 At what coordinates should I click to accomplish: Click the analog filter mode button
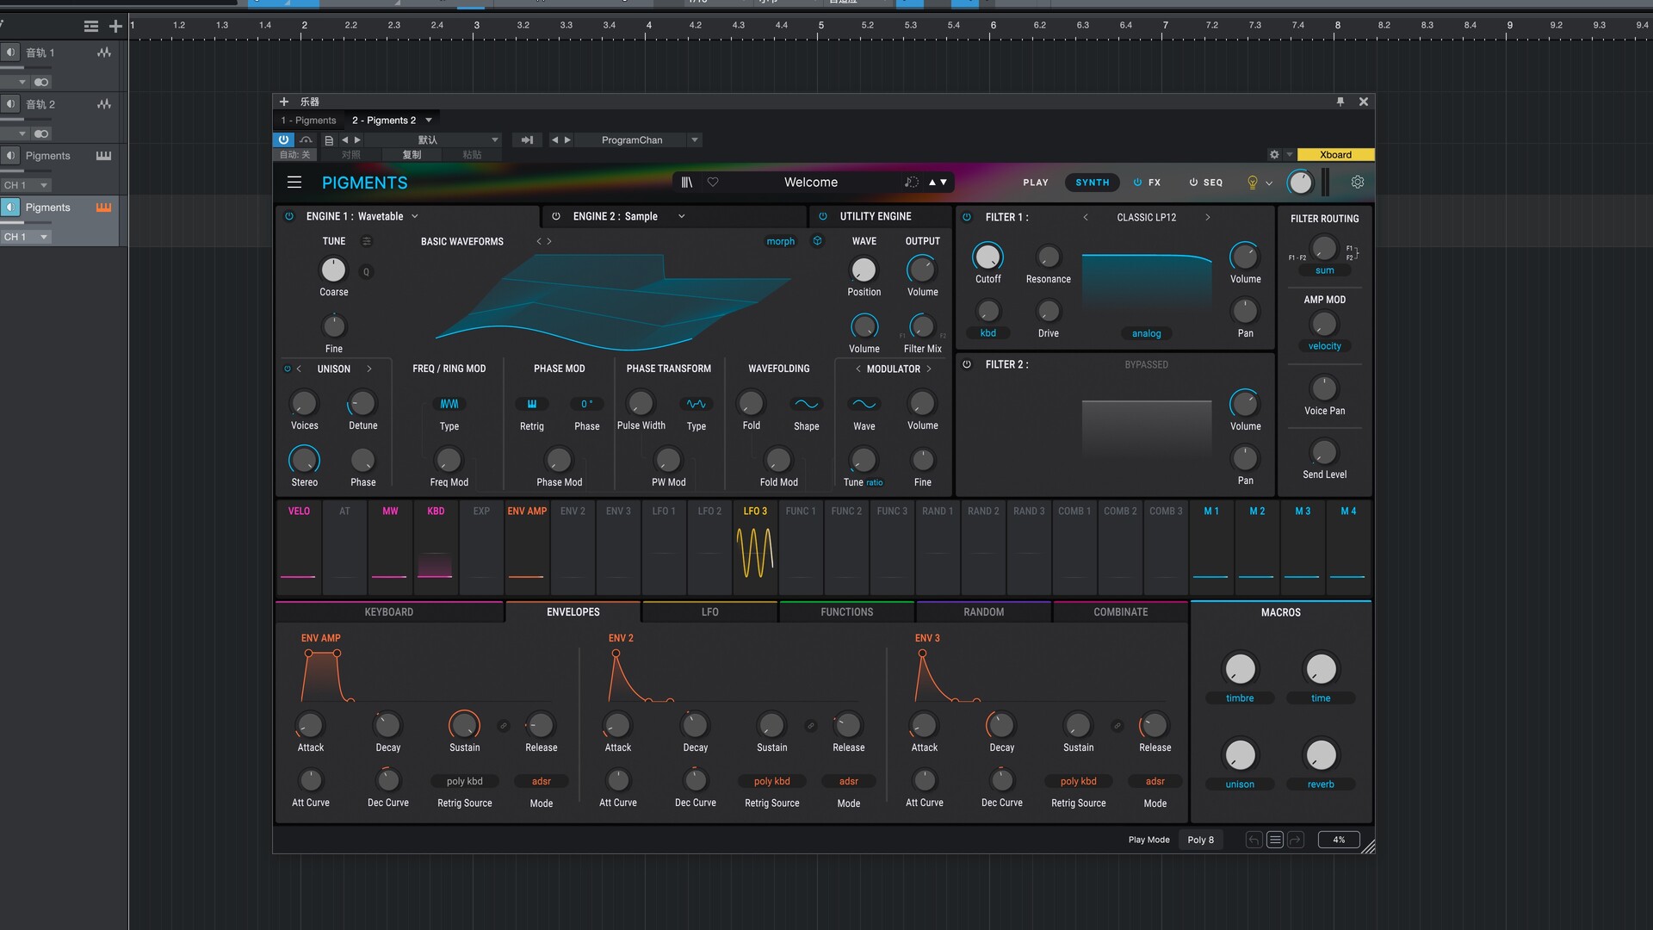[x=1146, y=333]
